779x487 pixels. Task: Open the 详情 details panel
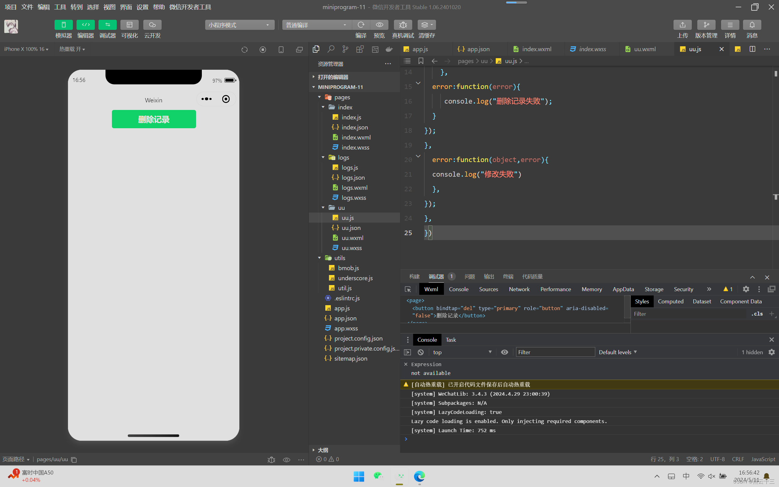point(730,25)
